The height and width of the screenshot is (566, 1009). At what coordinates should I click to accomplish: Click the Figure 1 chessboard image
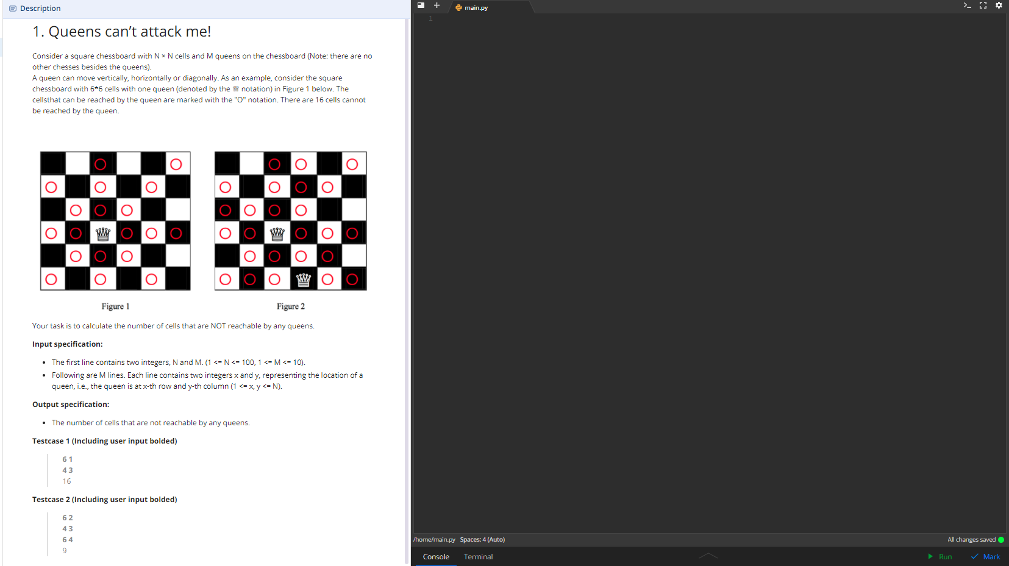[115, 221]
